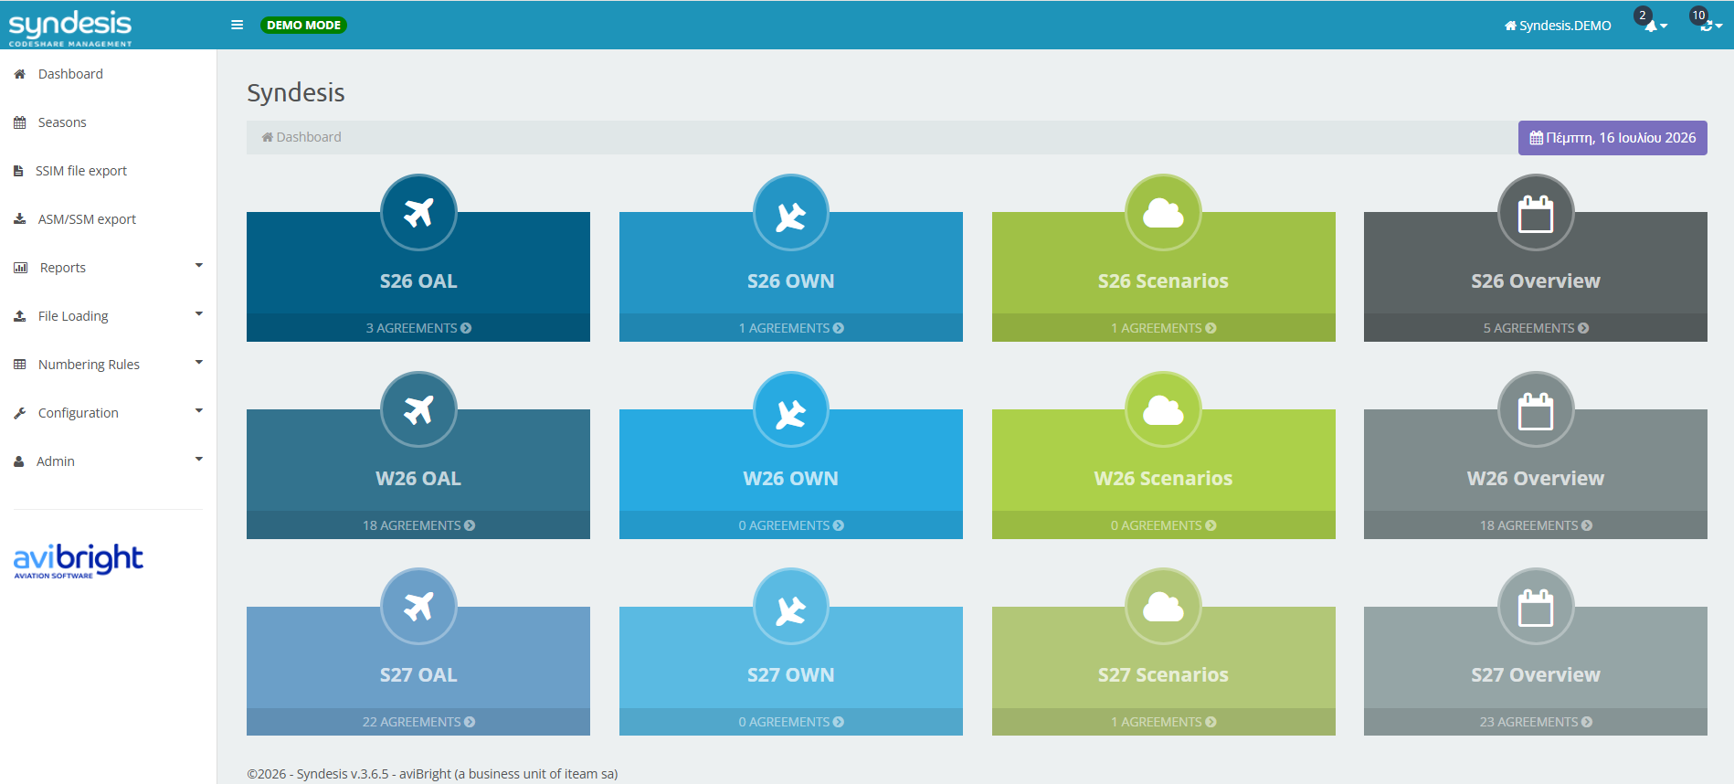Viewport: 1734px width, 784px height.
Task: Open the Seasons menu item
Action: click(x=108, y=122)
